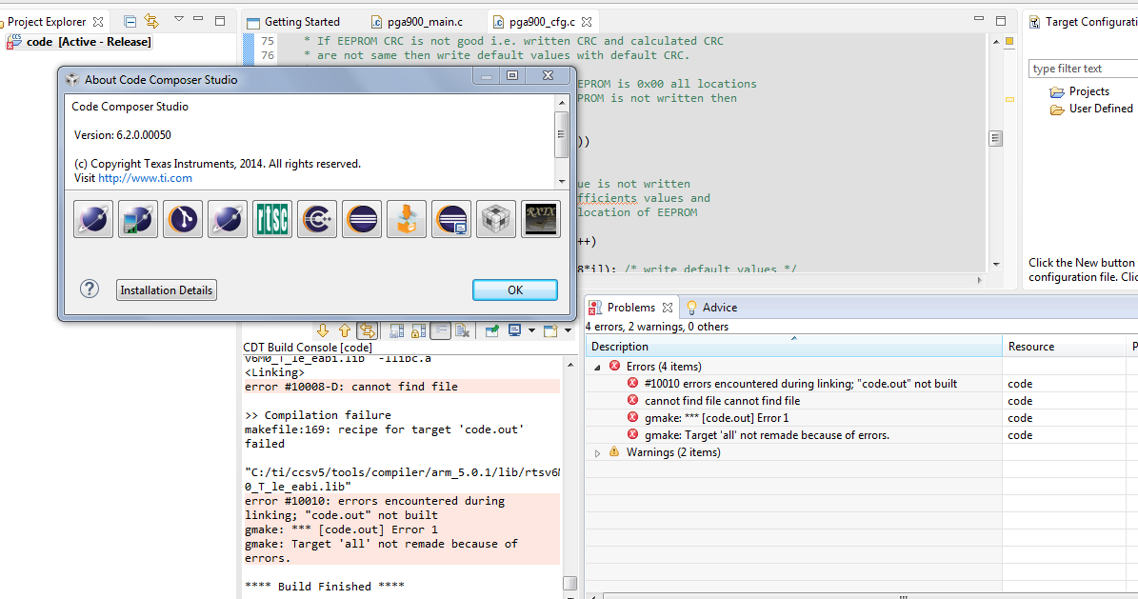Maximize the Project Explorer view

click(219, 20)
